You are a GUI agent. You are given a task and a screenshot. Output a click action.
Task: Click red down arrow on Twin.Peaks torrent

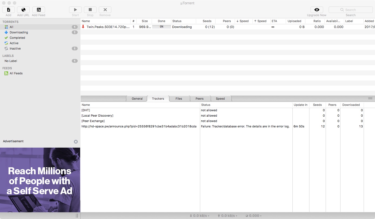(83, 27)
